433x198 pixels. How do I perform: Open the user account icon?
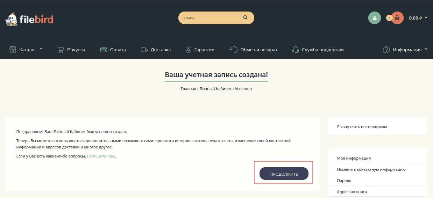tap(374, 18)
